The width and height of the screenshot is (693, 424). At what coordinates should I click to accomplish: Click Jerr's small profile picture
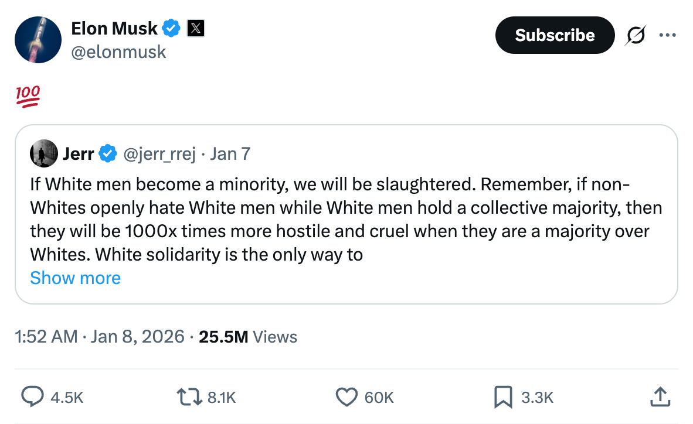44,154
